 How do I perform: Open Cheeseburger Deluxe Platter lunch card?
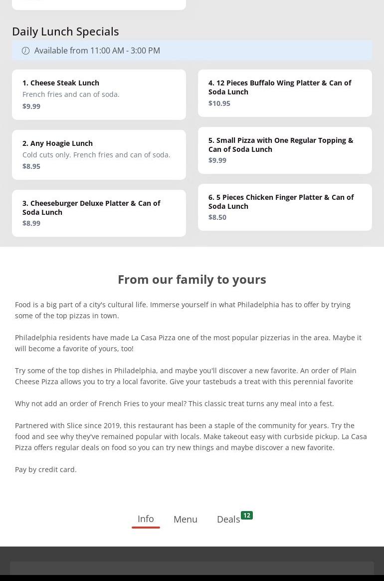(x=99, y=213)
